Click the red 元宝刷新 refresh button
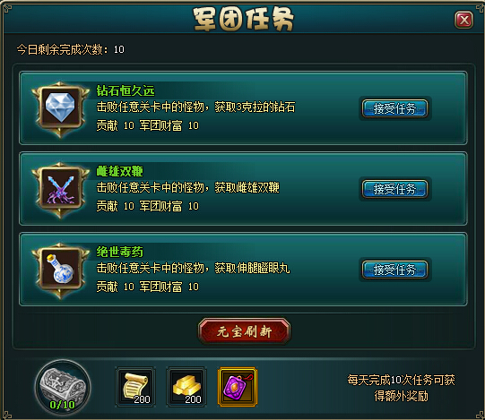This screenshot has width=485, height=420. tap(245, 331)
